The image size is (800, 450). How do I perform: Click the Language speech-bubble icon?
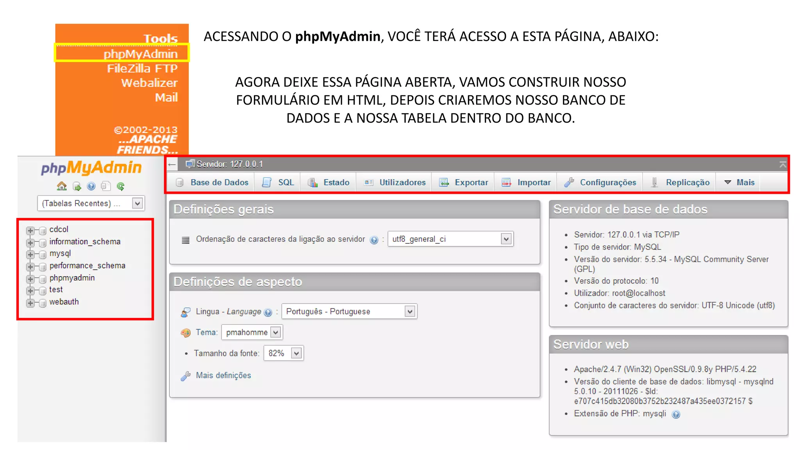coord(186,312)
